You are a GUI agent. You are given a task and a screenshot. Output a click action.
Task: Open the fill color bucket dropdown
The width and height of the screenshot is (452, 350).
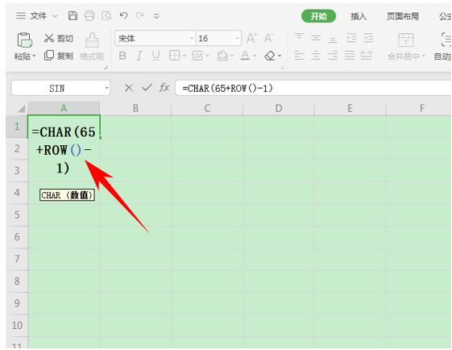(x=232, y=56)
